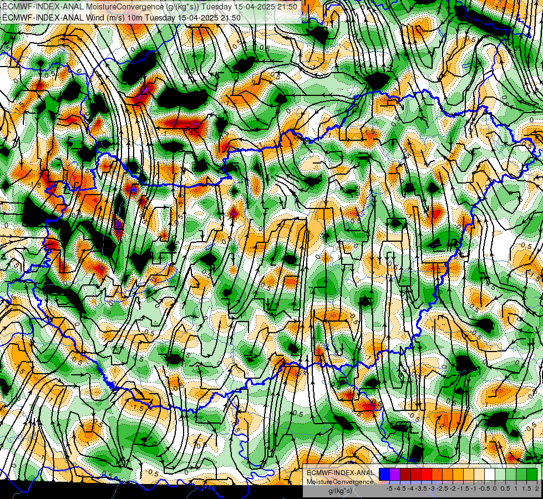Click the Wind (m/s) 10m title line
543x499 pixels.
pyautogui.click(x=121, y=17)
